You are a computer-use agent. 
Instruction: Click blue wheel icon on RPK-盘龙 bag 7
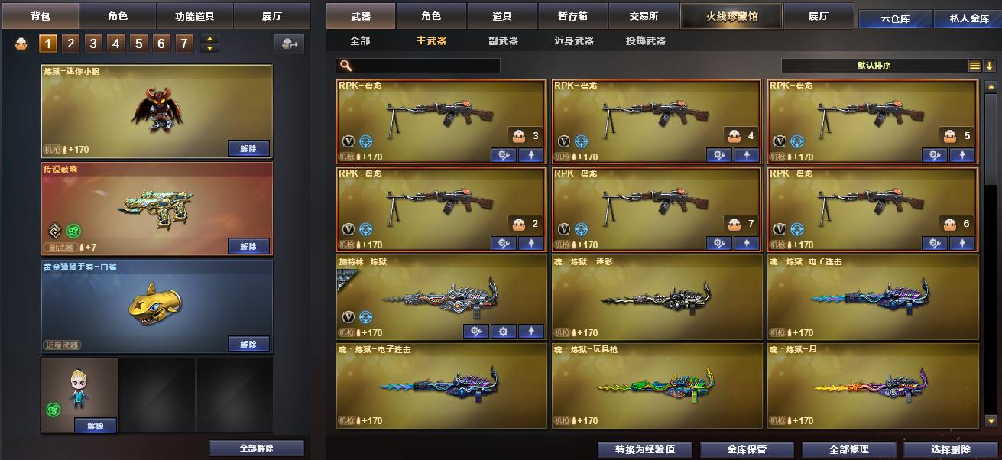pos(581,228)
